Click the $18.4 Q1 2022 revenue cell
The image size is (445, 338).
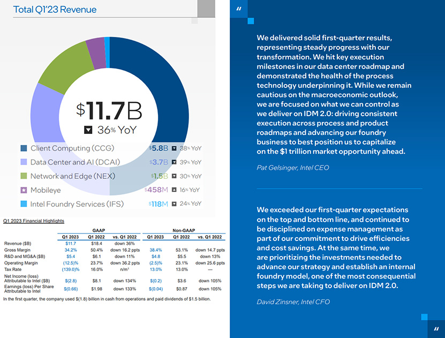click(96, 244)
